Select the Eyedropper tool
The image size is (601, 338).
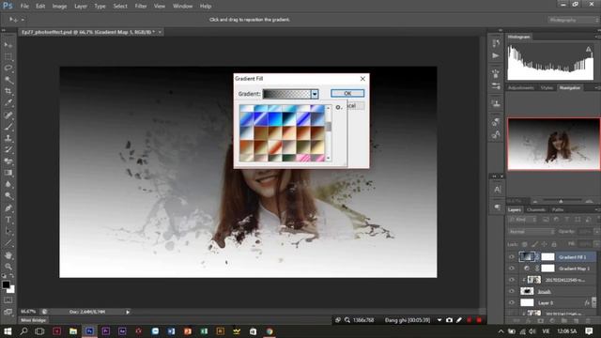8,102
